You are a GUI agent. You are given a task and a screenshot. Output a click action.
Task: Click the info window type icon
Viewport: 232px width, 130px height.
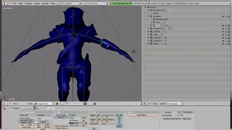coord(4,3)
